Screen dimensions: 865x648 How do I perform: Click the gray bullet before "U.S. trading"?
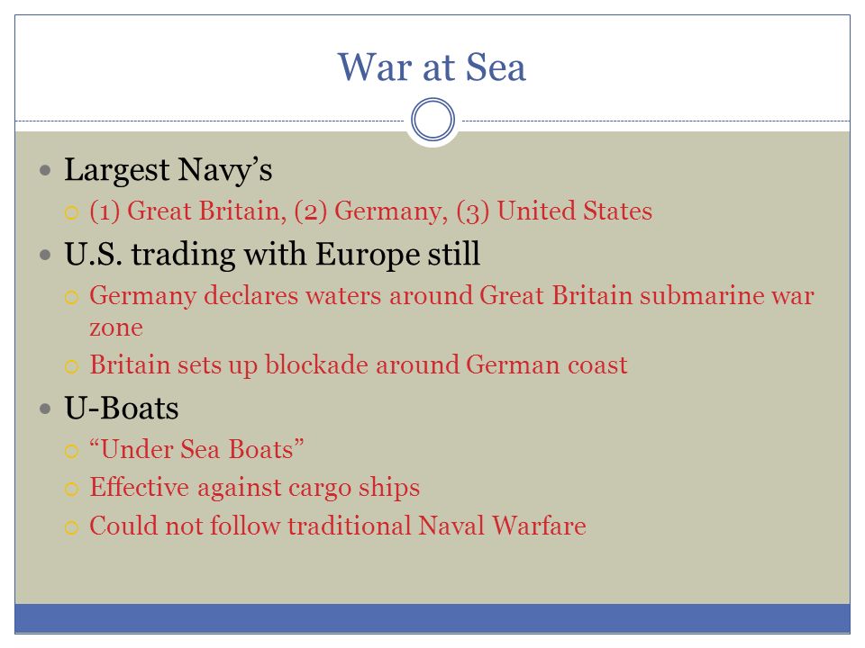45,255
